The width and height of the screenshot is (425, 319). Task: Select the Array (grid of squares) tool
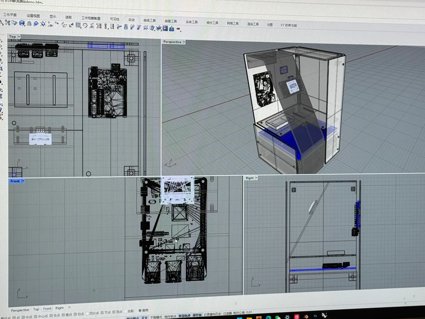click(78, 25)
